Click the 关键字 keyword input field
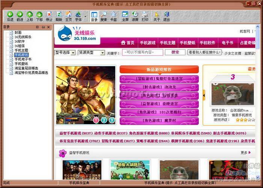Viewport: 263px width, 188px height. [142, 52]
